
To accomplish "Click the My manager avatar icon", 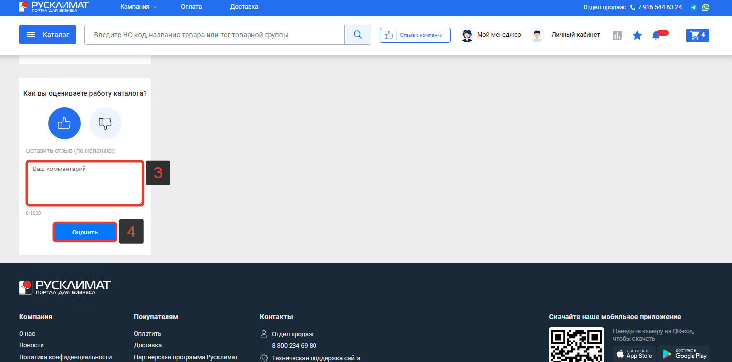I will (x=467, y=35).
